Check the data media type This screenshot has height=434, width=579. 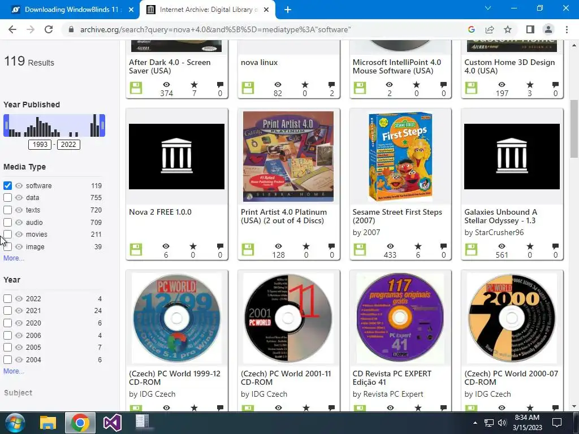7,197
